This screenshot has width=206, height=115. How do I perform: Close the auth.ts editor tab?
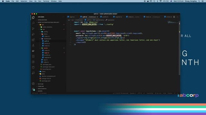pyautogui.click(x=97, y=17)
